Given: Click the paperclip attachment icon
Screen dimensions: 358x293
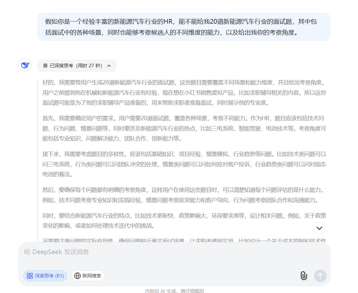Looking at the screenshot, I should click(x=303, y=276).
